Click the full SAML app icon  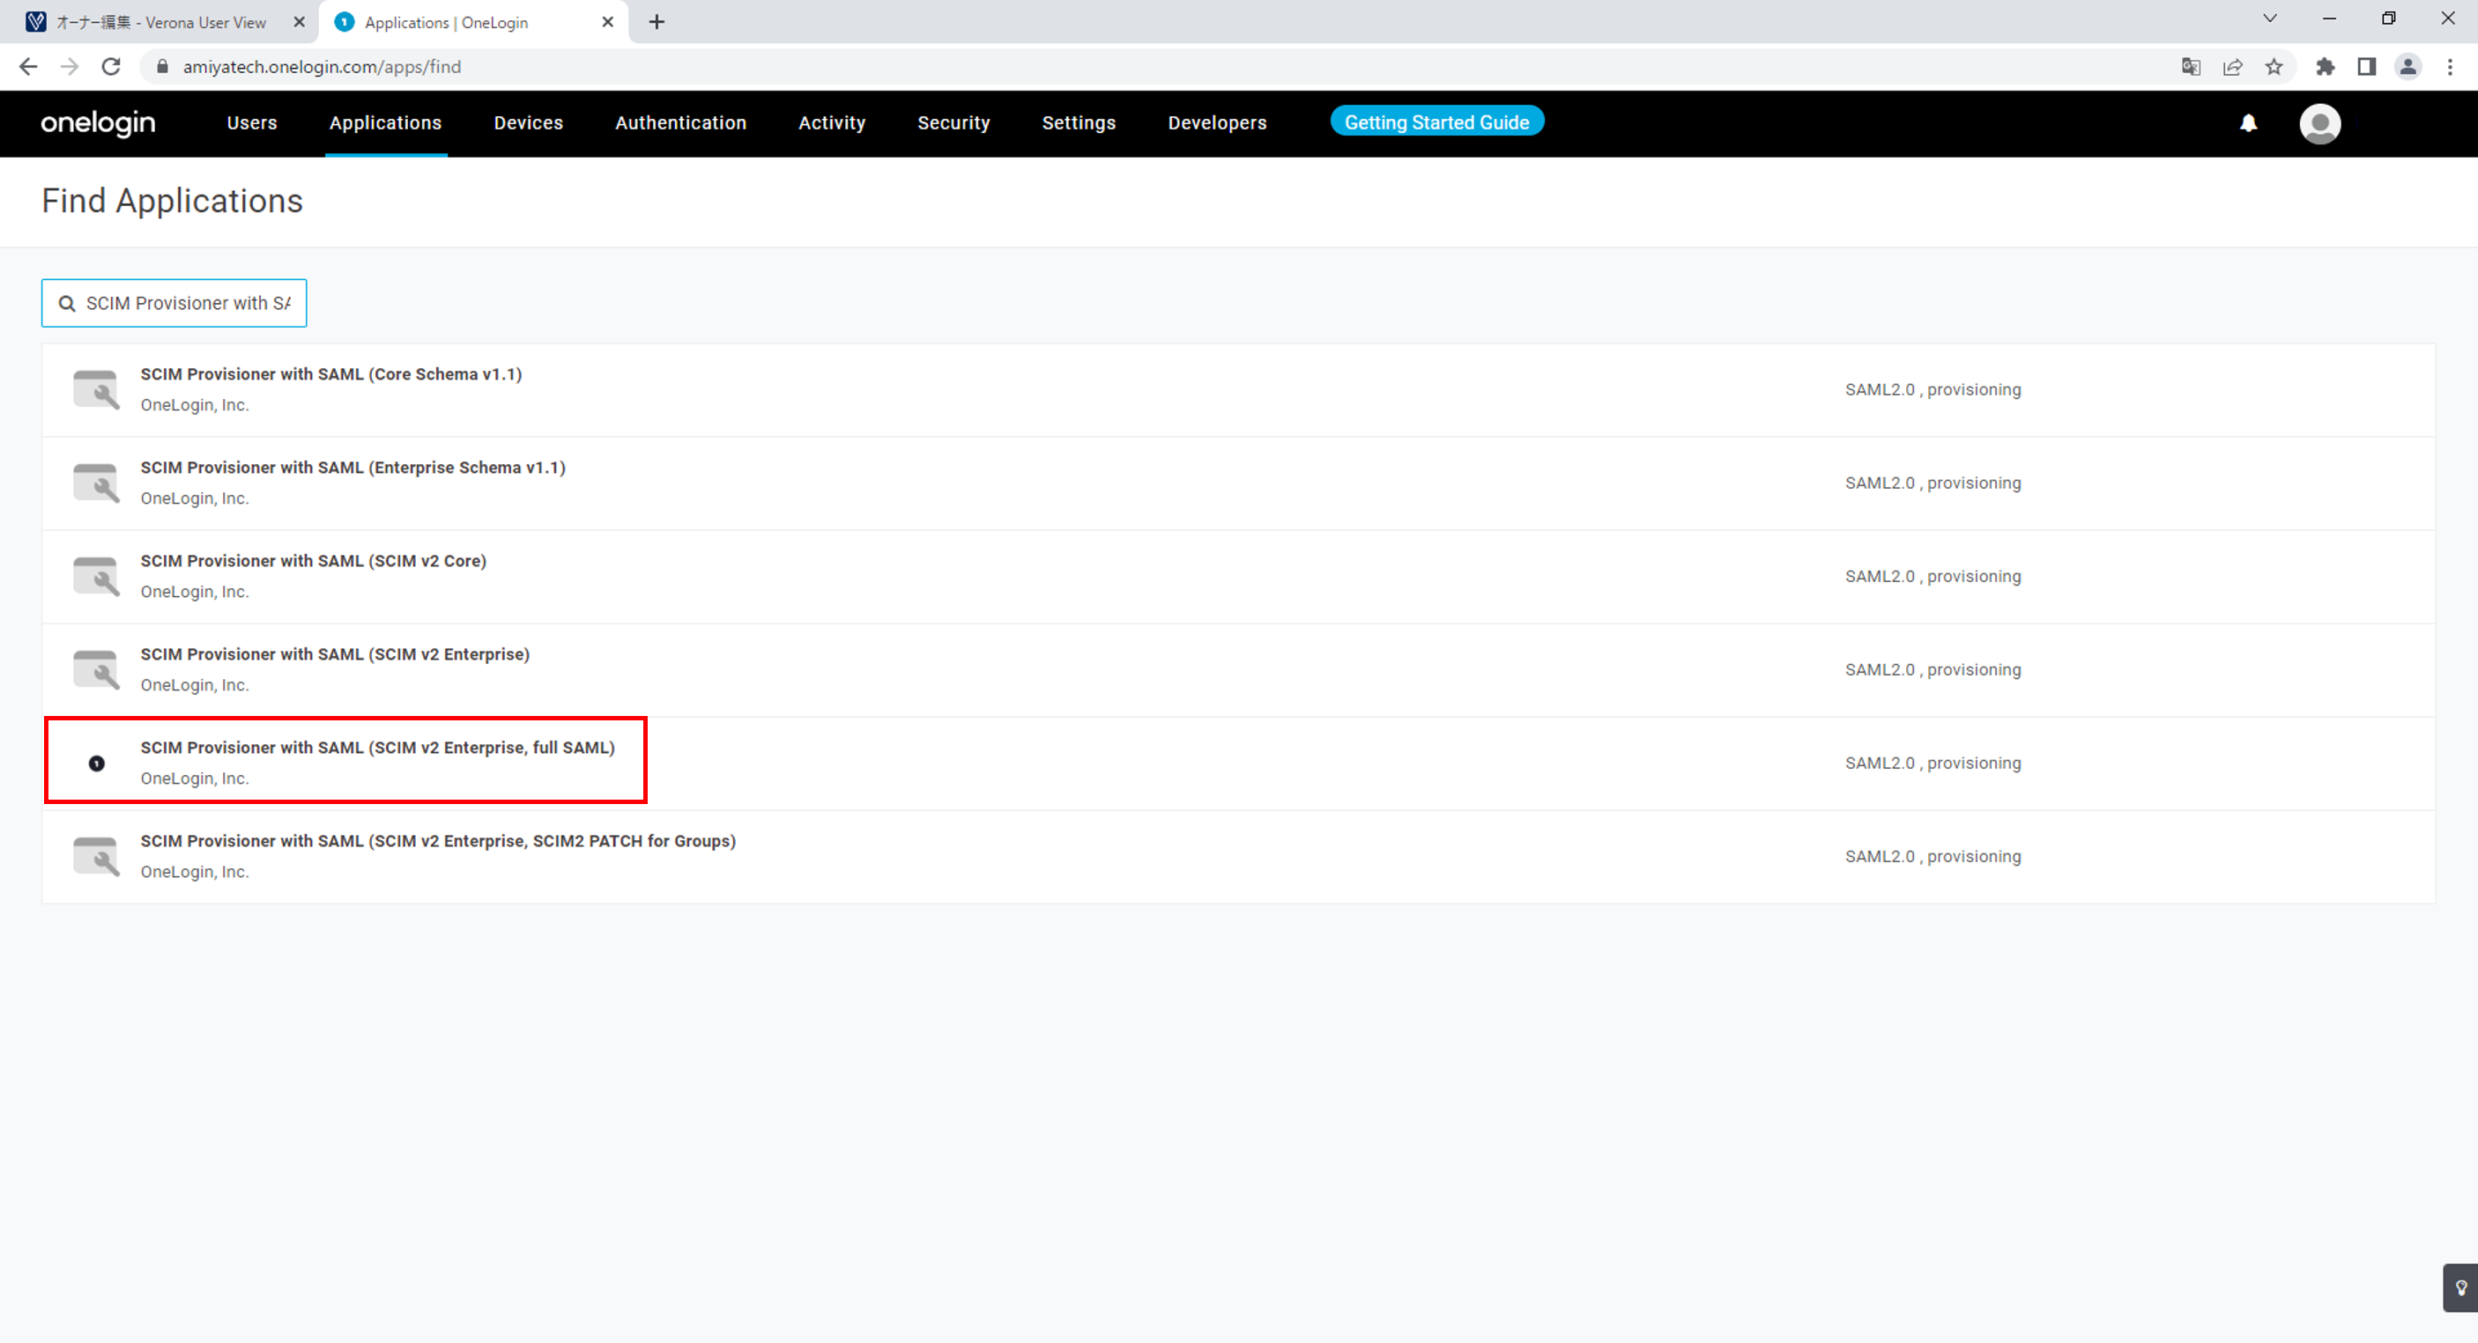[96, 764]
